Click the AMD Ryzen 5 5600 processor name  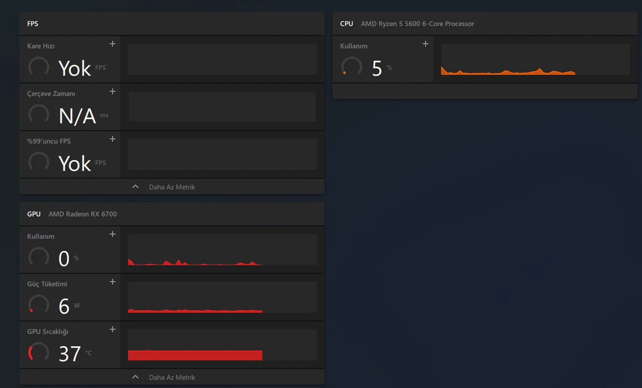417,24
